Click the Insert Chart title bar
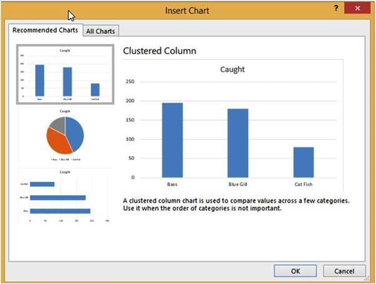 187,10
